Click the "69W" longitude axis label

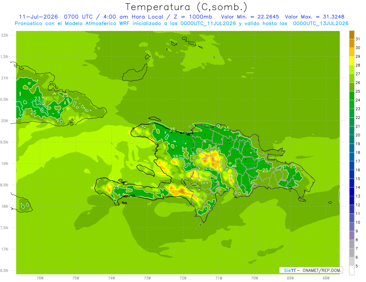290,278
